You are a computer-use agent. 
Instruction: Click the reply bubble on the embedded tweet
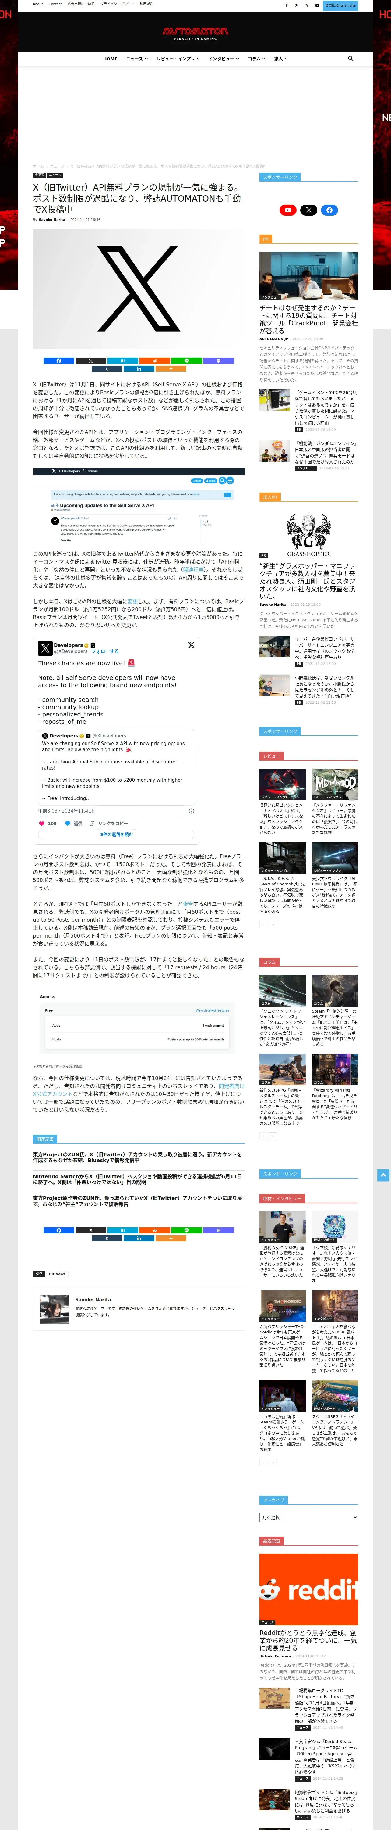pyautogui.click(x=67, y=823)
